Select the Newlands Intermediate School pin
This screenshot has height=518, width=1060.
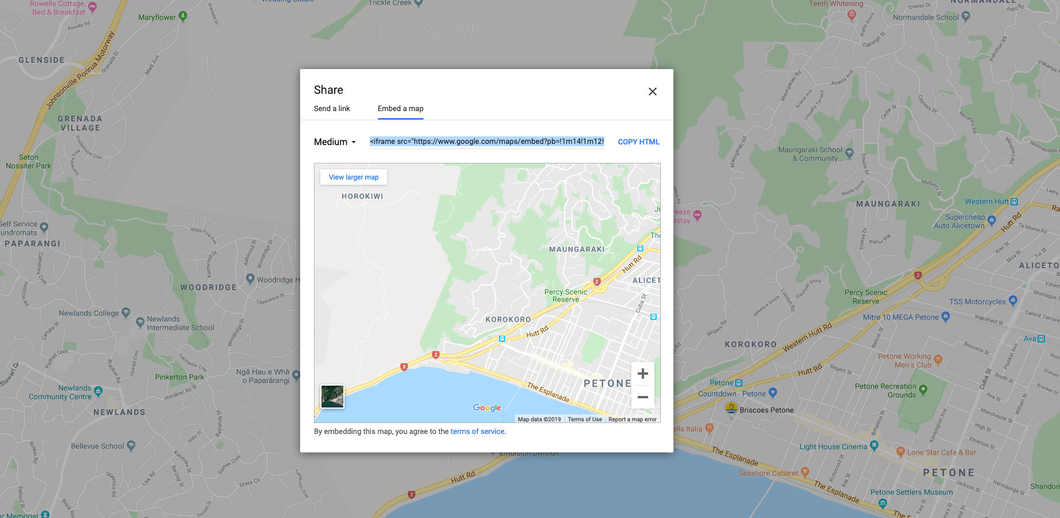[140, 322]
